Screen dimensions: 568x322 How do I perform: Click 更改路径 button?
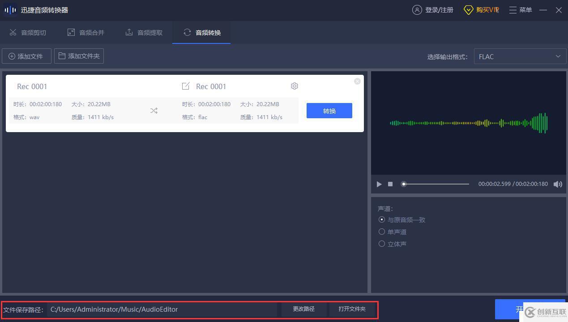304,309
